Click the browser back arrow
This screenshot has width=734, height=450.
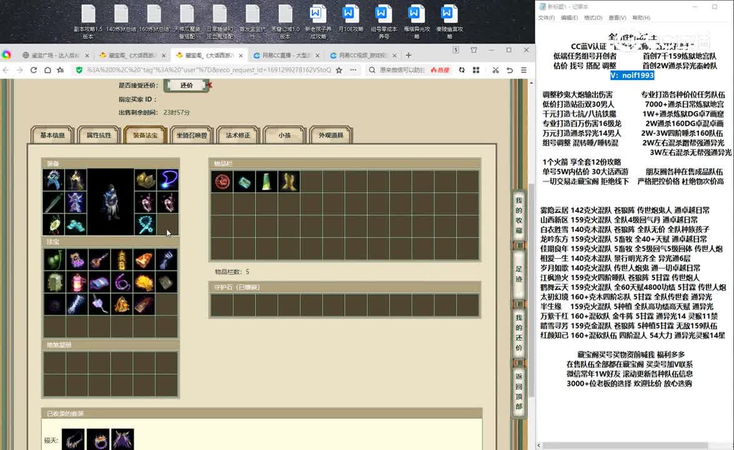pyautogui.click(x=6, y=70)
